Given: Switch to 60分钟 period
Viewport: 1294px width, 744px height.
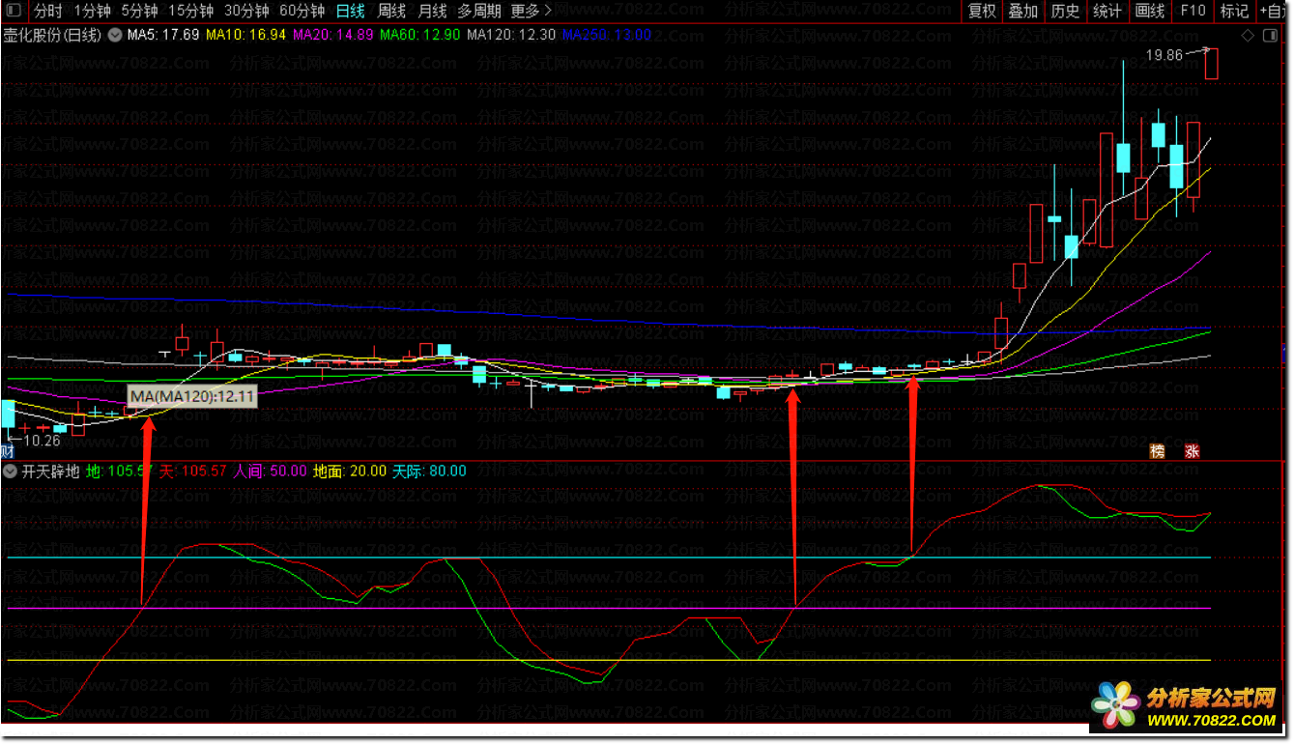Looking at the screenshot, I should coord(302,12).
